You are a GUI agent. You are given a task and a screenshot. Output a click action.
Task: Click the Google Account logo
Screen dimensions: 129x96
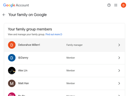click(x=16, y=5)
